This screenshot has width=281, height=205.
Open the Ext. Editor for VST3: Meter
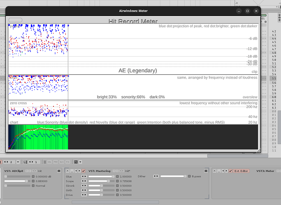241,171
